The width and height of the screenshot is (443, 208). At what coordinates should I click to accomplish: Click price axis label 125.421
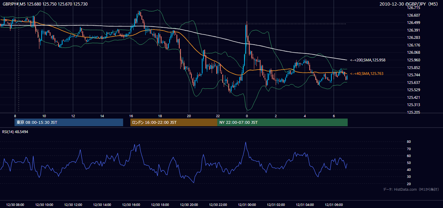[414, 97]
